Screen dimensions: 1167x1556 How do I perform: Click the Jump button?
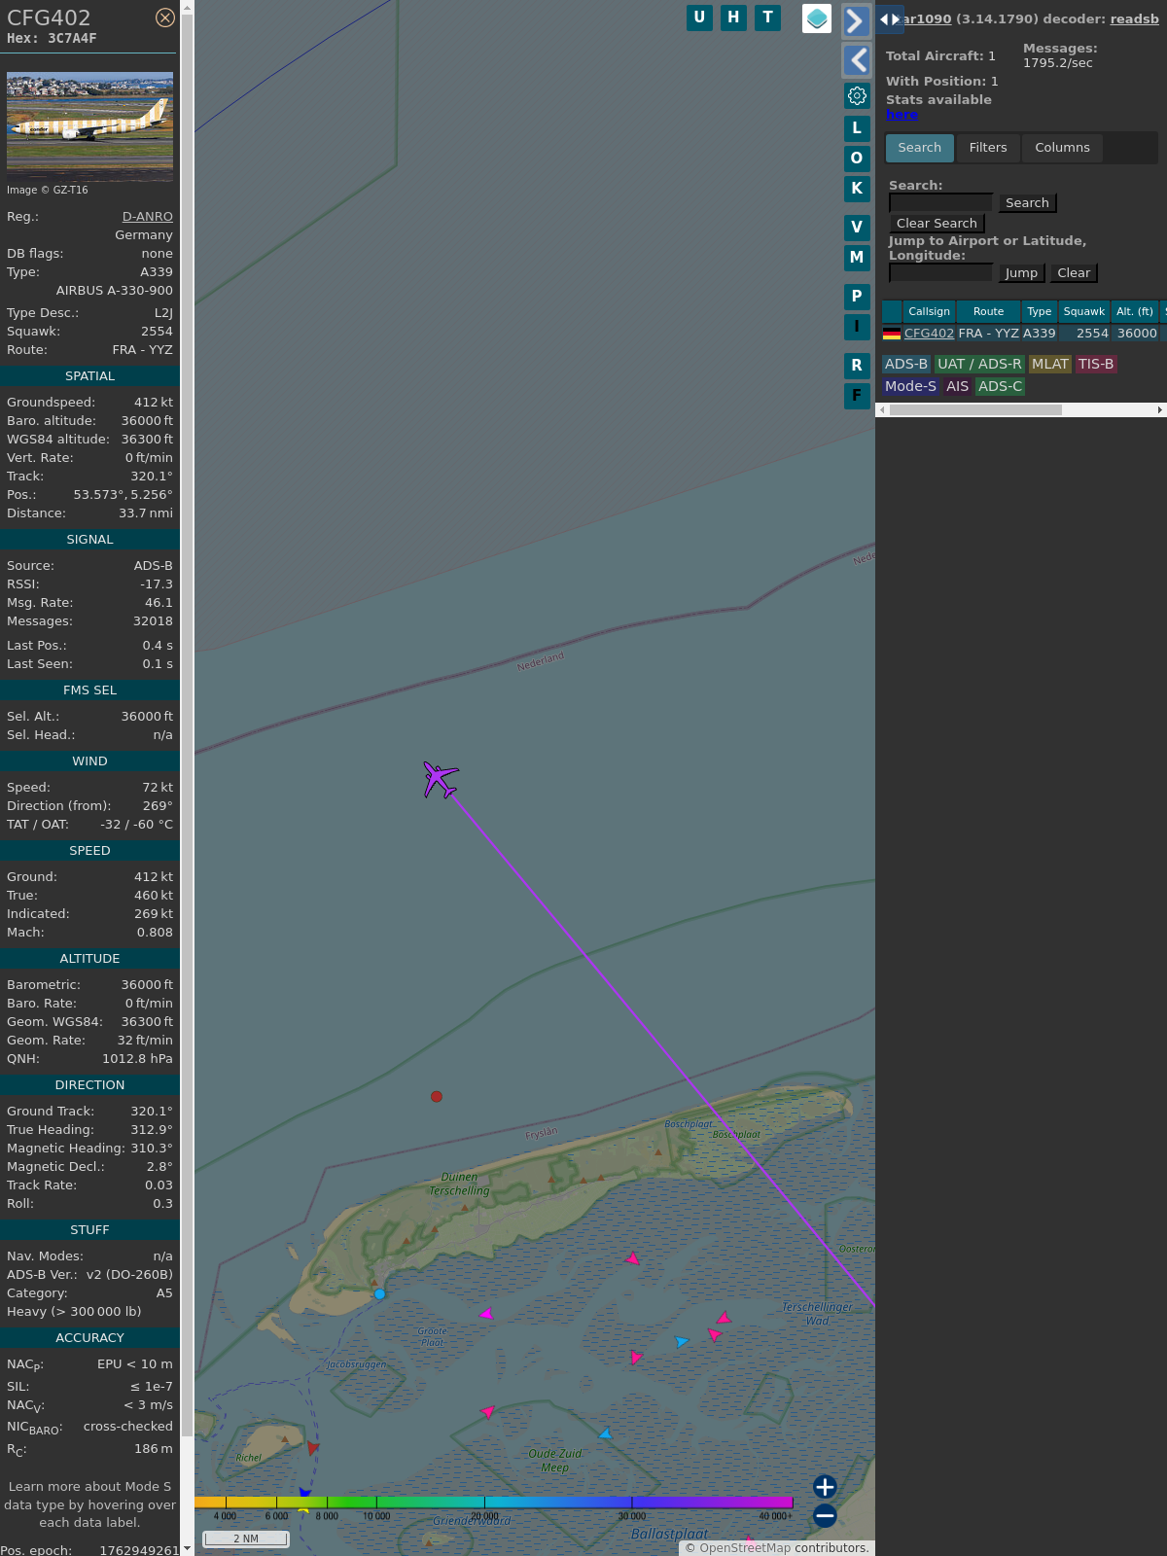[x=1021, y=273]
